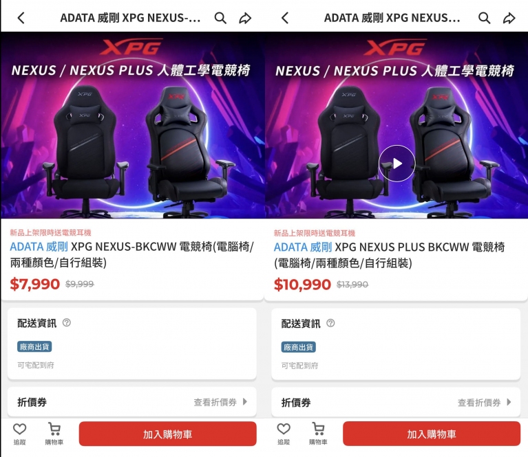528x457 pixels.
Task: Go back from the left NEXUS-BKCWW page
Action: pos(21,18)
